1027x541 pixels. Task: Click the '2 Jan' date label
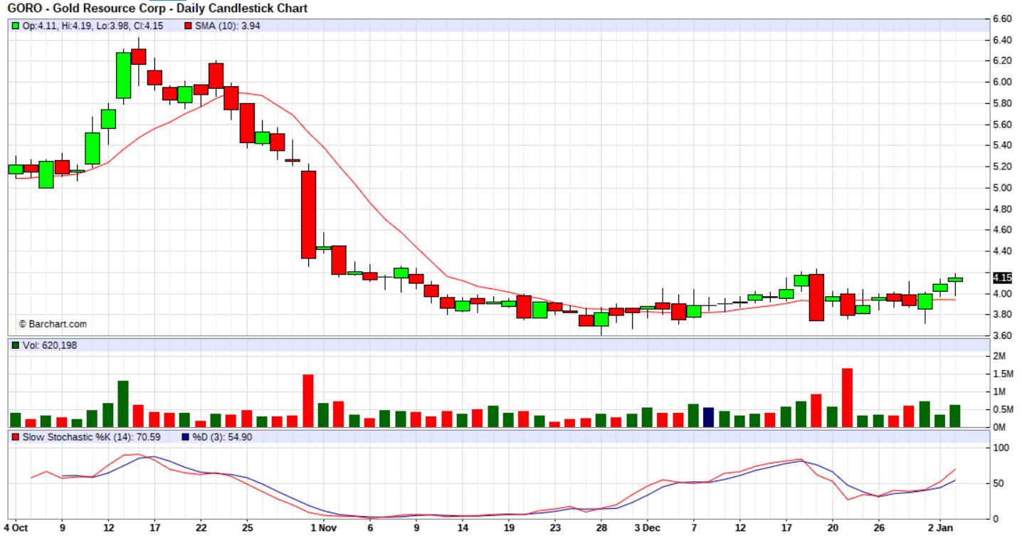point(940,528)
